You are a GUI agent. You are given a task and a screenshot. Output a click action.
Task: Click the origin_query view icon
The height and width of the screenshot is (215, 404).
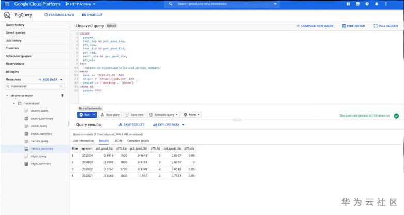pos(26,156)
